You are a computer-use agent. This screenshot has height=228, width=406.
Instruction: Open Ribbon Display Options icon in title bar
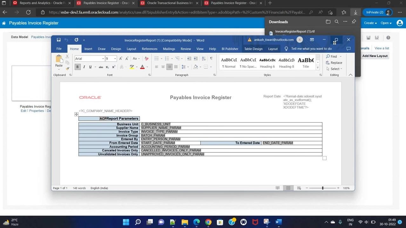312,40
